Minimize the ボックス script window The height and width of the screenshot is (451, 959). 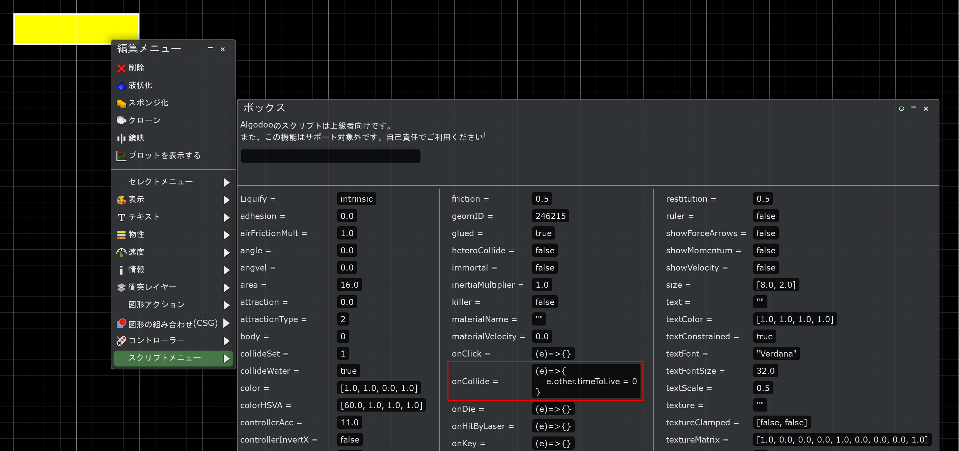[913, 108]
